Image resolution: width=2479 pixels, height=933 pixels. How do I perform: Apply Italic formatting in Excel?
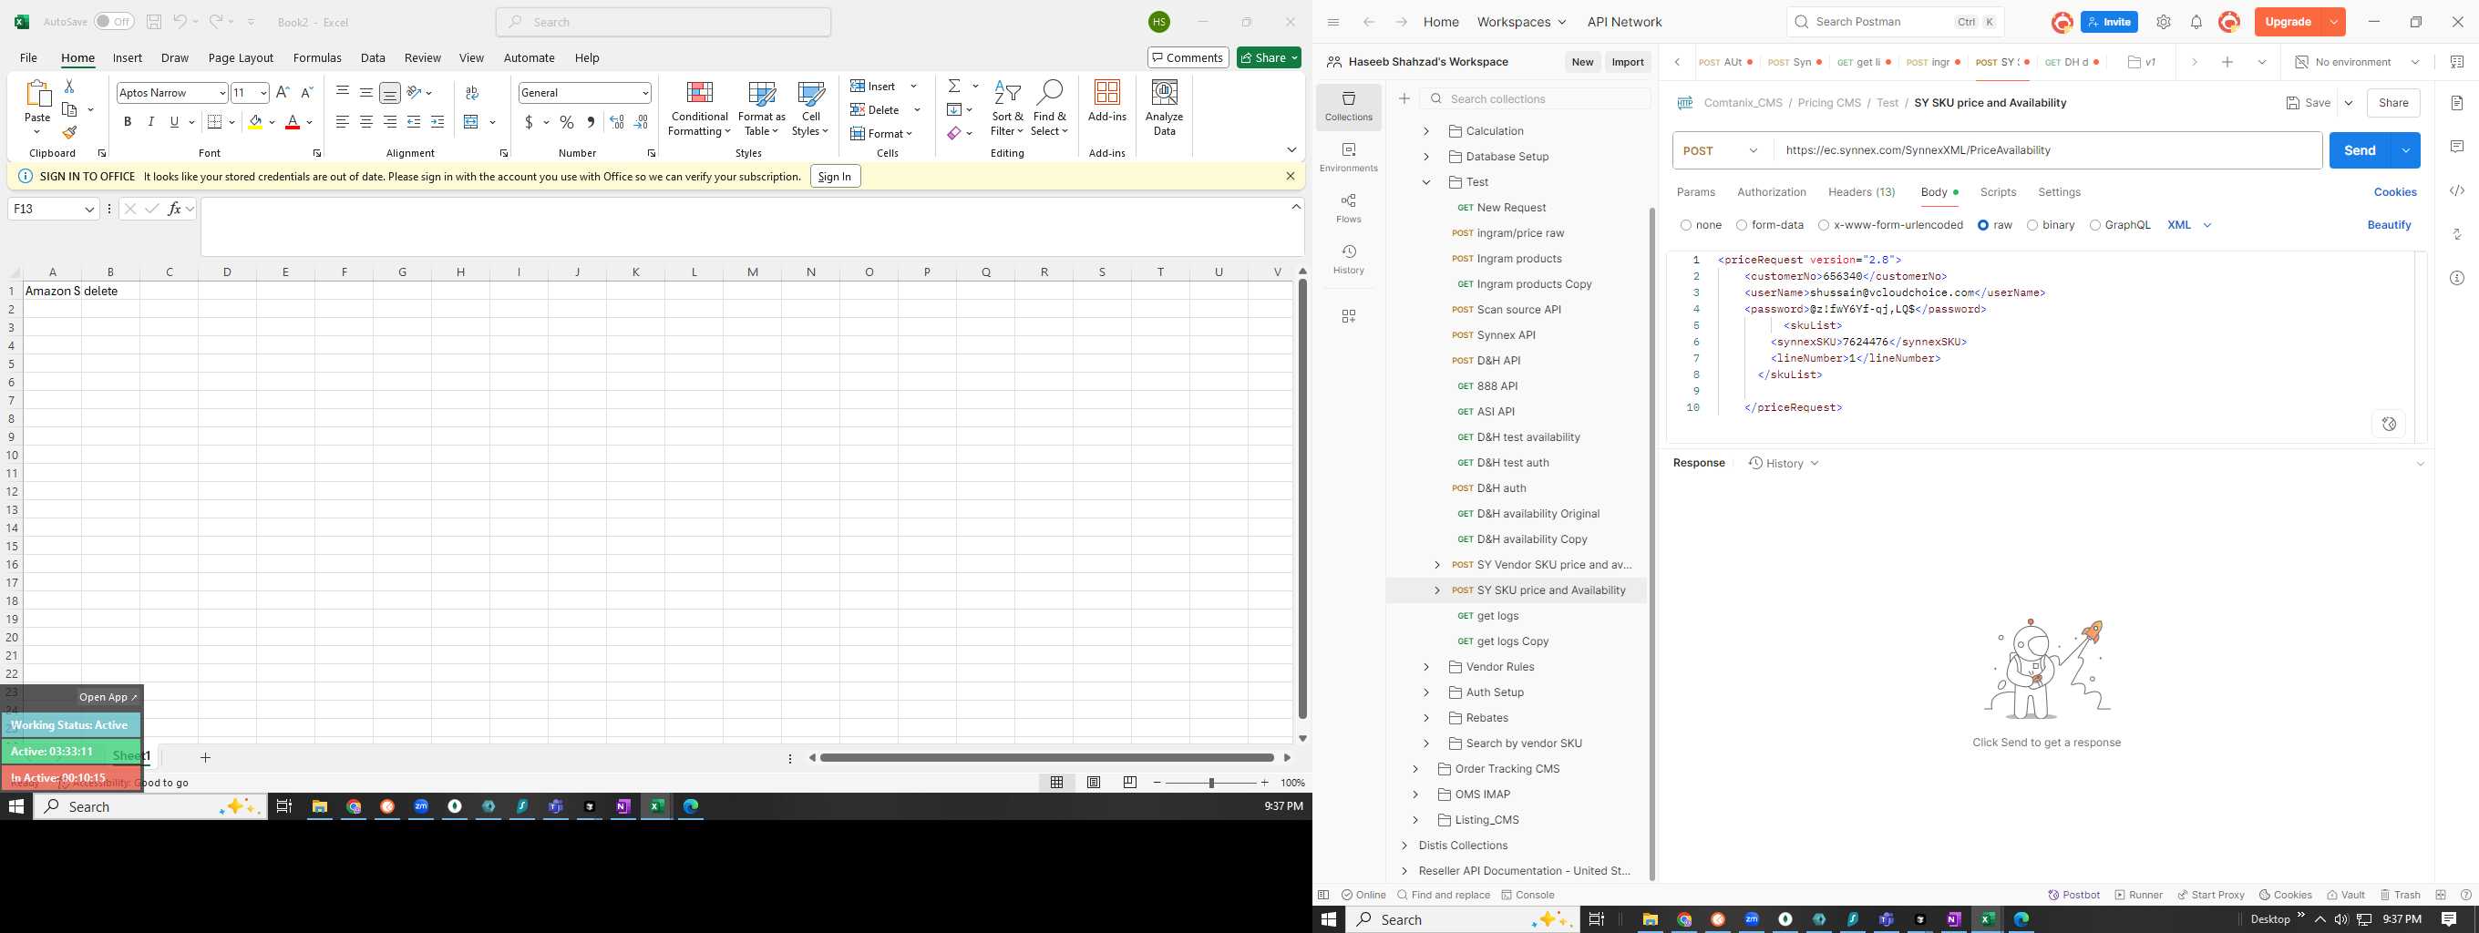point(151,122)
